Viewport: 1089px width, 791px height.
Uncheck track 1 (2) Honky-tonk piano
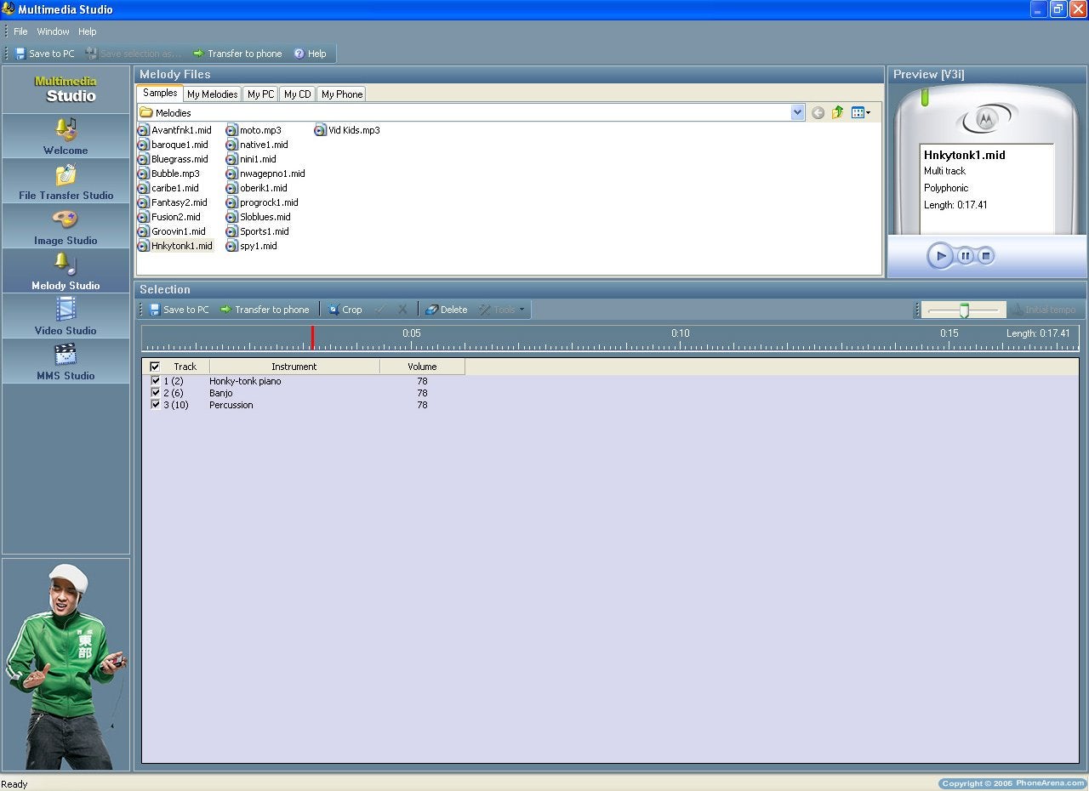pos(156,380)
